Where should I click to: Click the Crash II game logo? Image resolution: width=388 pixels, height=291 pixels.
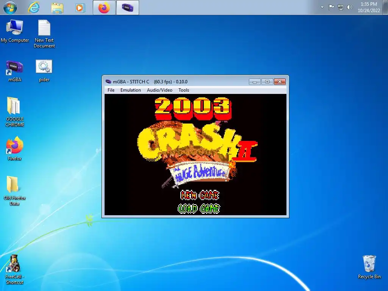(x=197, y=155)
